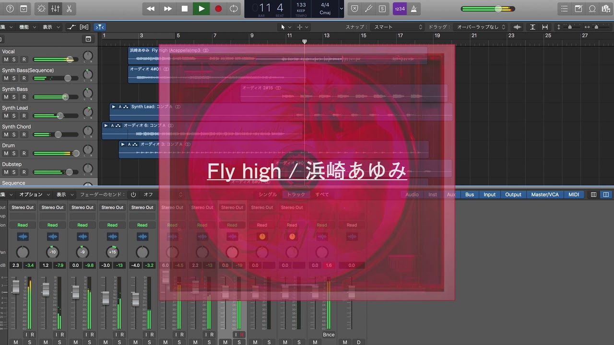Screen dimensions: 614x345
Task: Select the トラック mixer view tab
Action: 296,195
